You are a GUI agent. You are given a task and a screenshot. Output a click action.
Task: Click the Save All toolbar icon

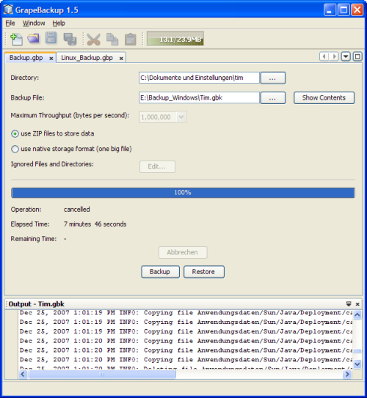[70, 39]
